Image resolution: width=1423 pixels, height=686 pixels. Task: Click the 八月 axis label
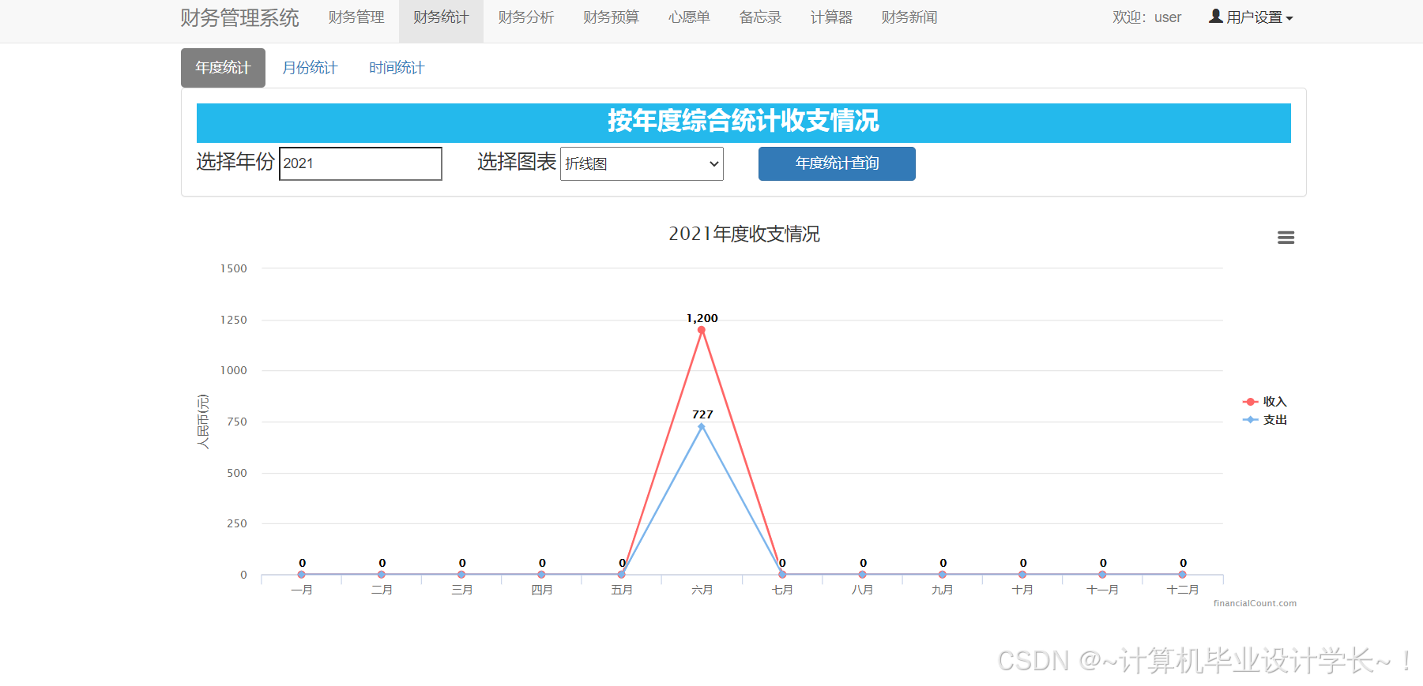(x=862, y=590)
